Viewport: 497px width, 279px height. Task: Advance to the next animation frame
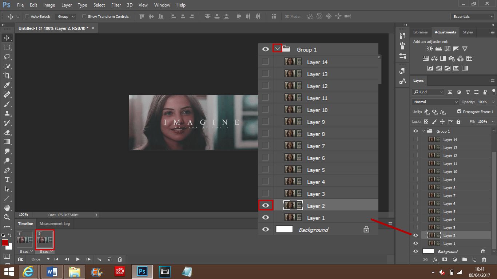pyautogui.click(x=88, y=259)
